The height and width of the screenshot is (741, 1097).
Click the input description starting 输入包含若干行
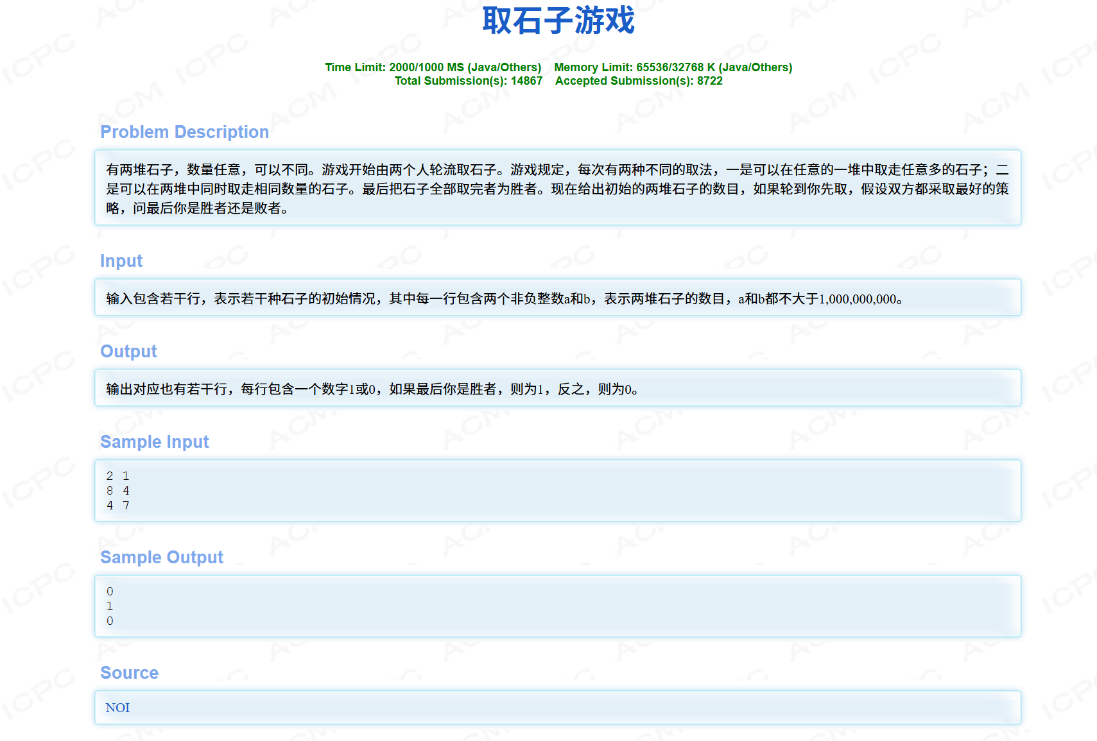(x=505, y=298)
